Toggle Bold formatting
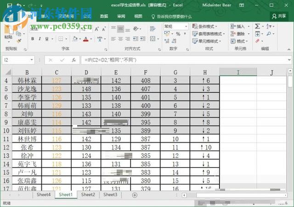This screenshot has height=207, width=294. [33, 39]
